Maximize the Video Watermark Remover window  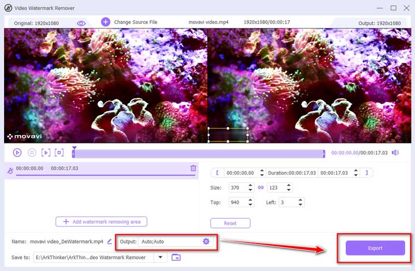pyautogui.click(x=393, y=8)
